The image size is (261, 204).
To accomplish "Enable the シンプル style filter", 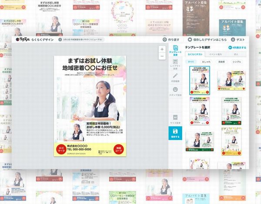I will 237,62.
